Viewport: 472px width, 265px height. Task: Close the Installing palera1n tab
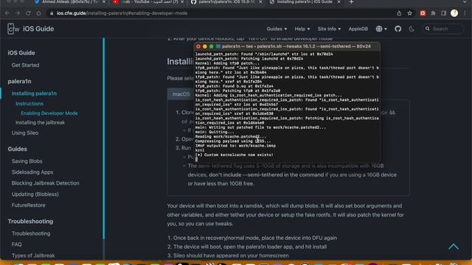tap(339, 2)
